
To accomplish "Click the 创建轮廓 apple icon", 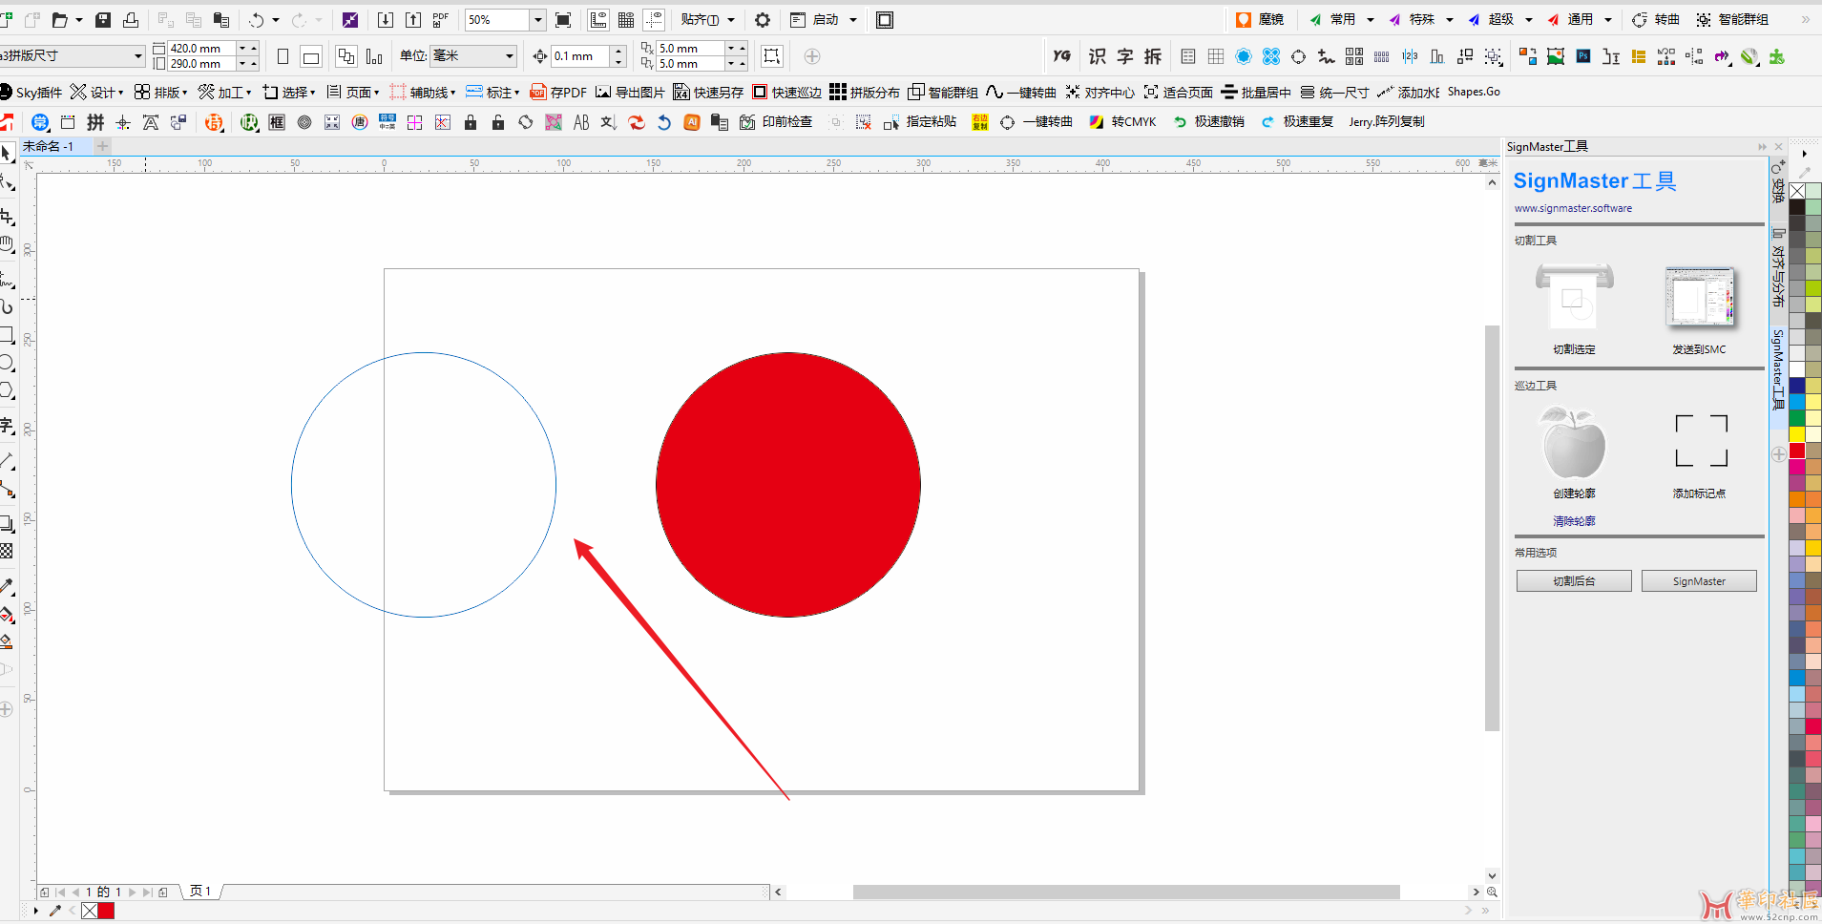I will (1574, 442).
